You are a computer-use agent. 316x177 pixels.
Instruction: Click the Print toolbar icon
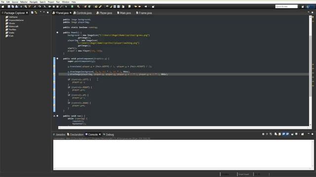coord(16,6)
